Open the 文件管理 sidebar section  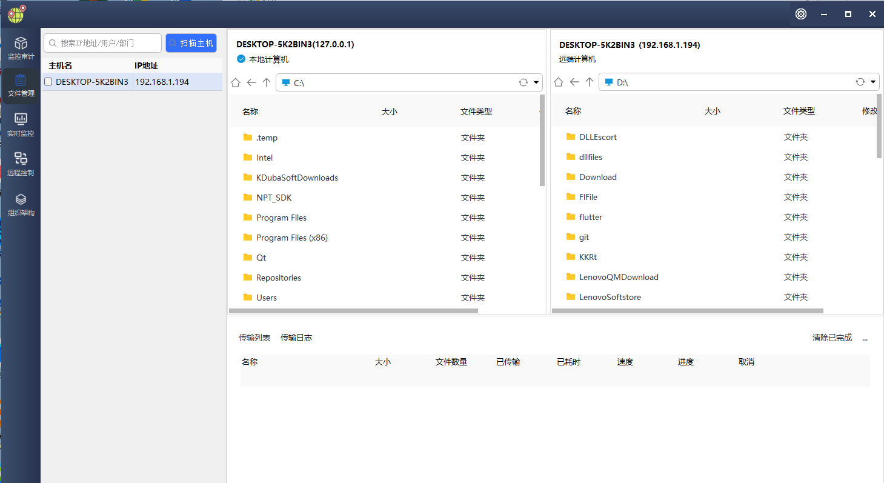21,85
